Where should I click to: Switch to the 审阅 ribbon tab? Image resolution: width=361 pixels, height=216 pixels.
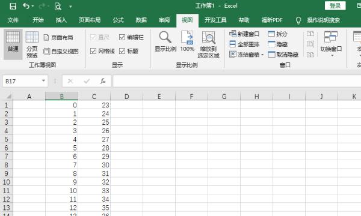[x=164, y=20]
